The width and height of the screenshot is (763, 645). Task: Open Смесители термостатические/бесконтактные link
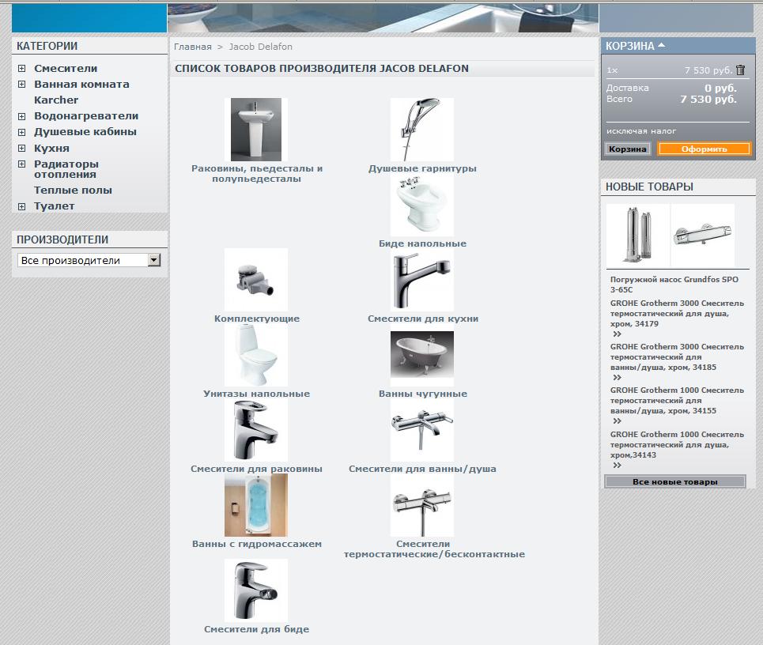[x=434, y=549]
